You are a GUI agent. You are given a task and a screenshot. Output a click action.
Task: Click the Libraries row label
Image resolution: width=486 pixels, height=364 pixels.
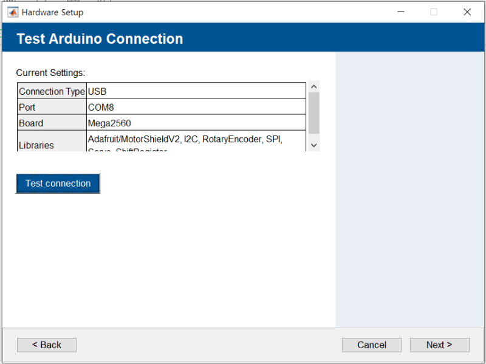(x=52, y=141)
